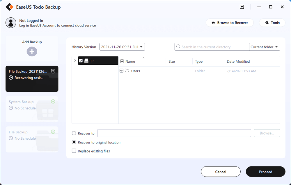The height and width of the screenshot is (185, 291).
Task: Click the Type column header
Action: pyautogui.click(x=199, y=62)
